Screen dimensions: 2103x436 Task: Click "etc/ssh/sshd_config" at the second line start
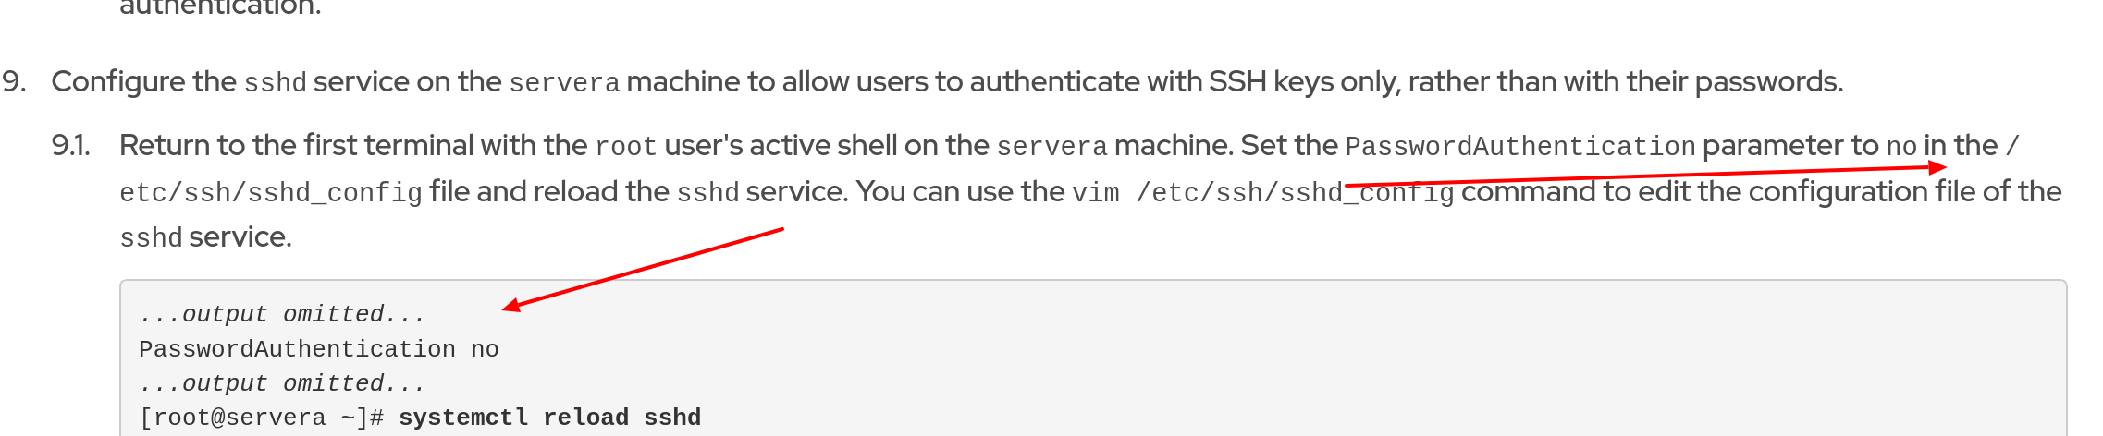271,193
